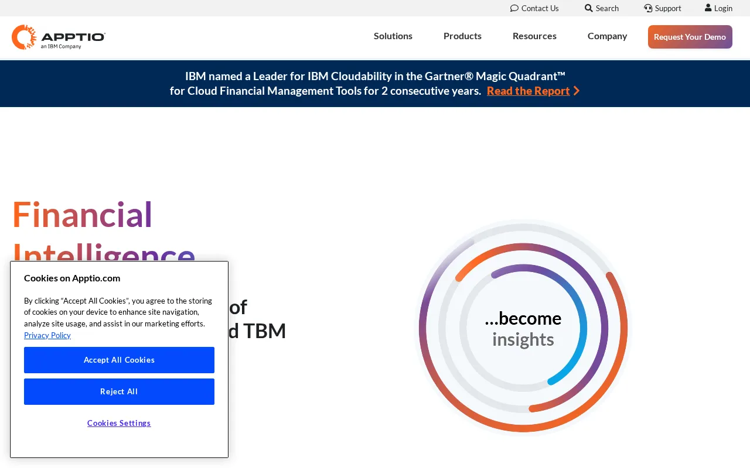Open Contact Us link text
Viewport: 750px width, 468px height.
(x=540, y=8)
